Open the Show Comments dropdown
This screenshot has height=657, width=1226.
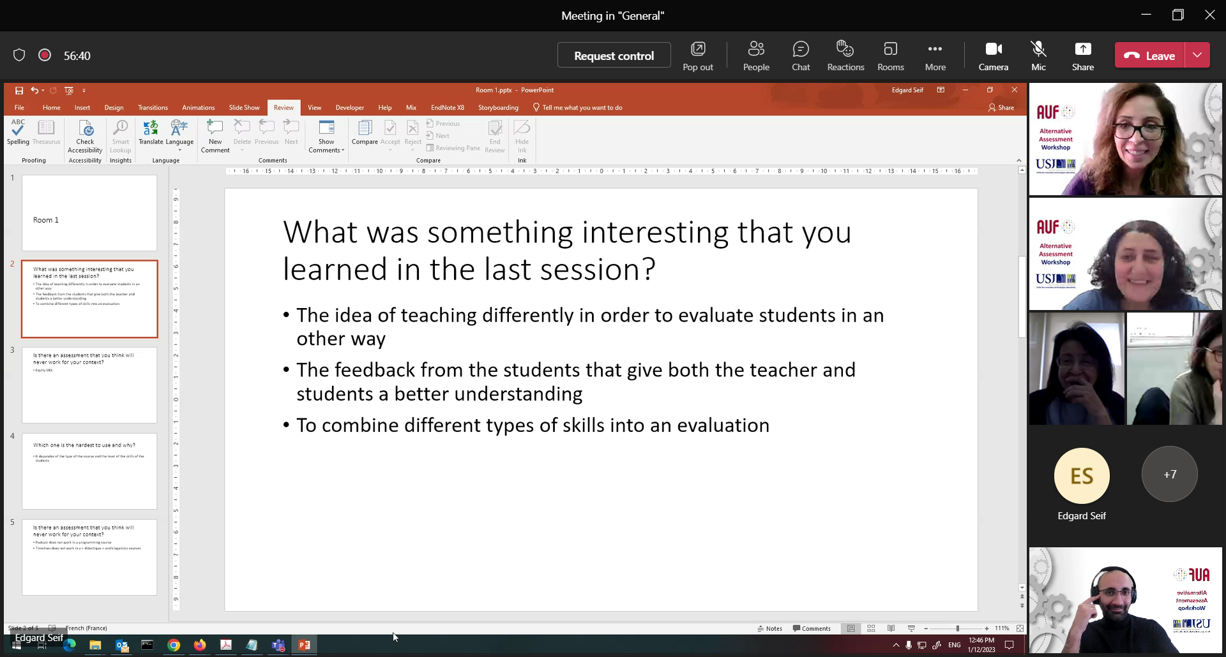(x=326, y=137)
